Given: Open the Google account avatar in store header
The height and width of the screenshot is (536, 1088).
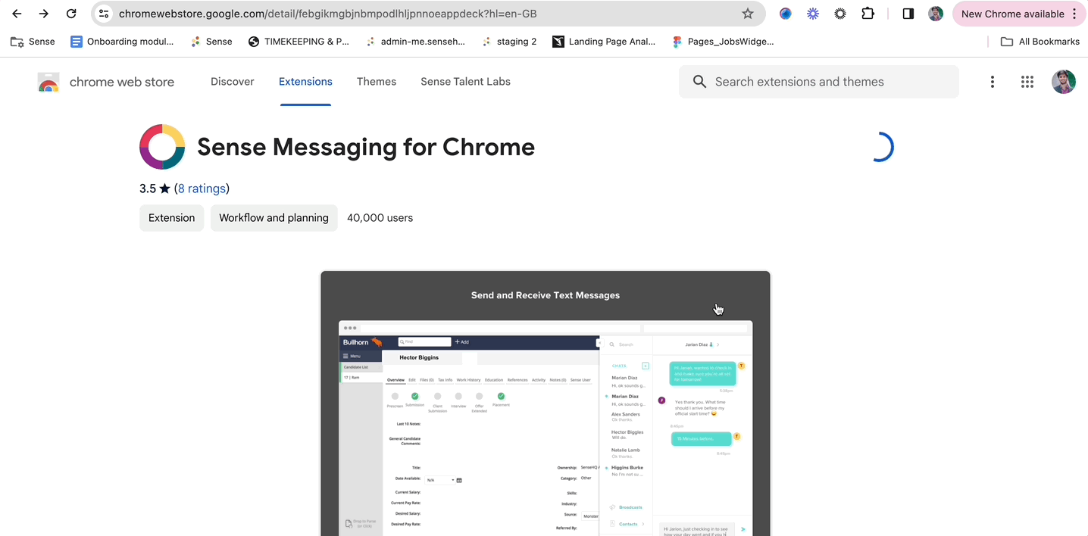Looking at the screenshot, I should 1064,82.
